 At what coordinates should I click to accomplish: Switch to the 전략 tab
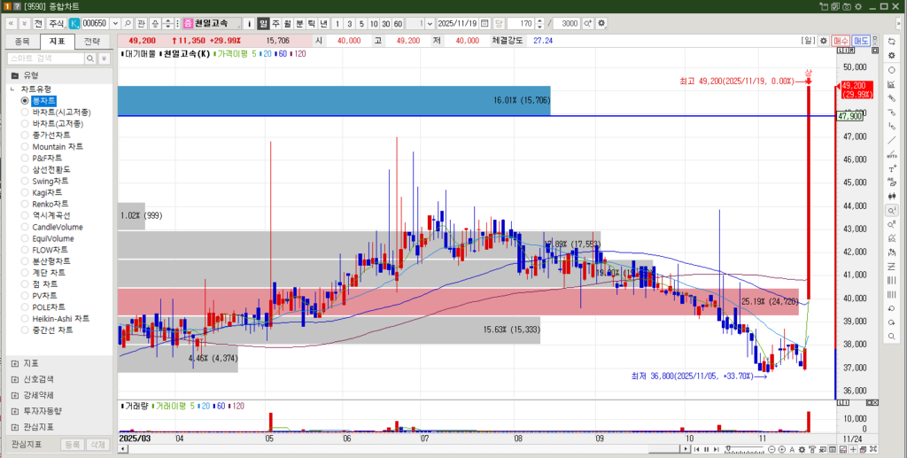pyautogui.click(x=91, y=41)
